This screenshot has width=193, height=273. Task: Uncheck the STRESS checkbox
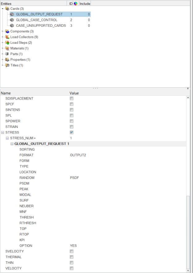(x=72, y=132)
